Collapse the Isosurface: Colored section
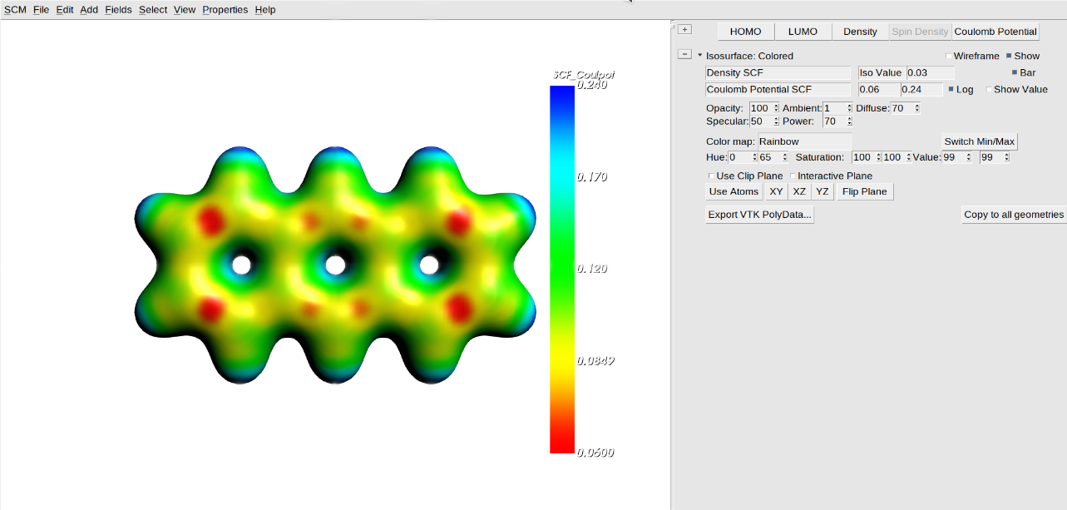This screenshot has width=1067, height=510. pos(699,55)
